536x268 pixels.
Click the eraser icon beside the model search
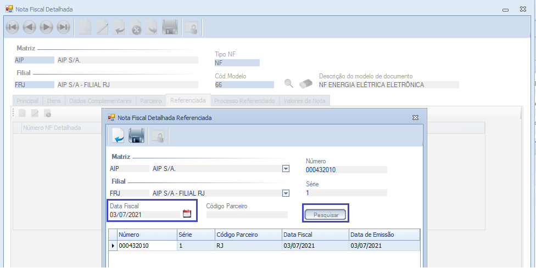pos(305,84)
